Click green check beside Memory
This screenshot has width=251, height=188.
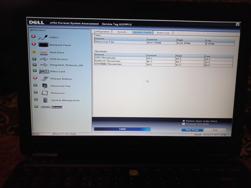pos(36,106)
